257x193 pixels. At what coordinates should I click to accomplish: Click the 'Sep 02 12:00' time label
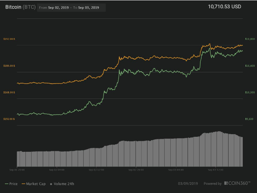click(96, 170)
